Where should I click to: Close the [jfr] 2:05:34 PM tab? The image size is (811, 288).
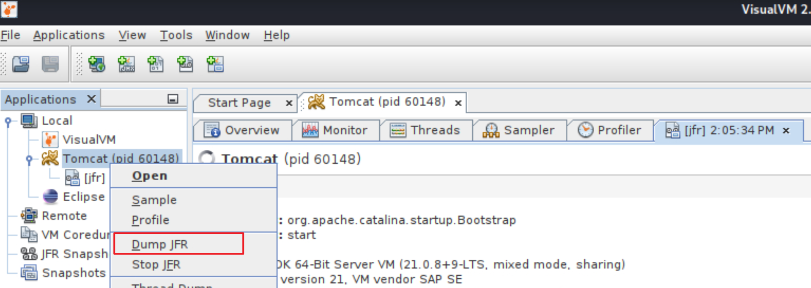786,131
